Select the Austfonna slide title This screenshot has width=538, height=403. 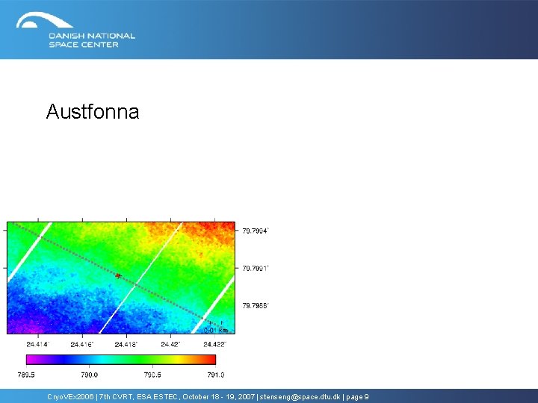coord(93,111)
